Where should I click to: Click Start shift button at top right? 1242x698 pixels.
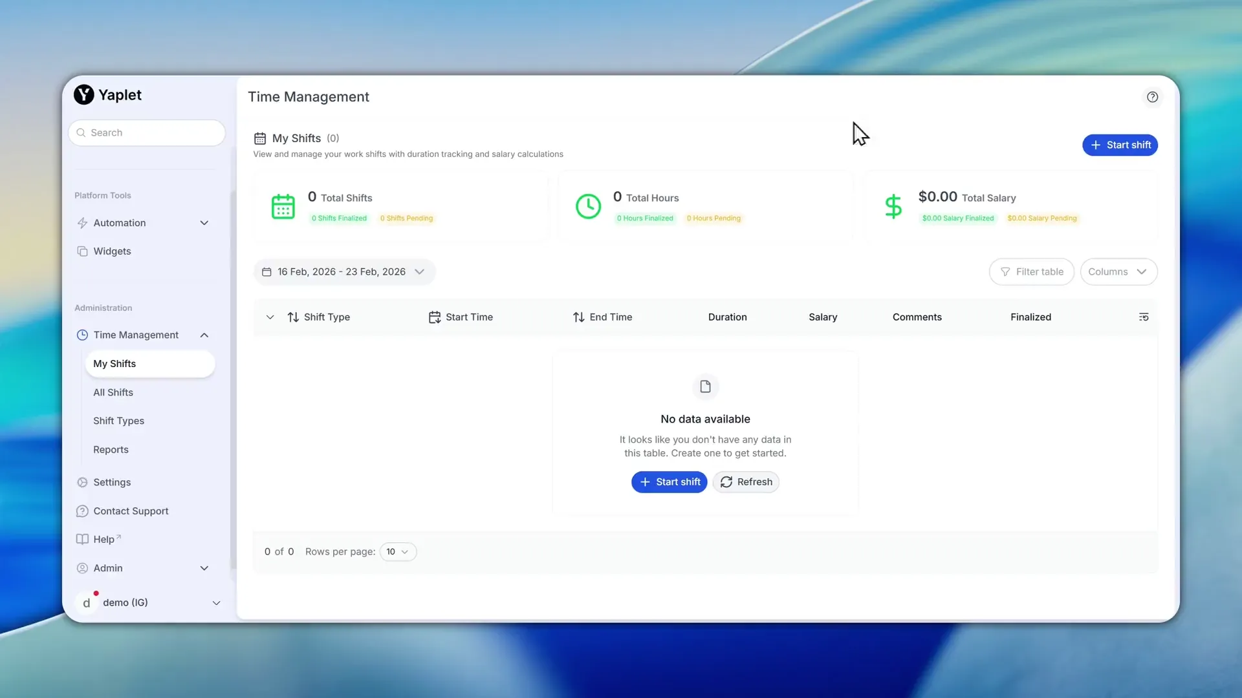coord(1120,145)
